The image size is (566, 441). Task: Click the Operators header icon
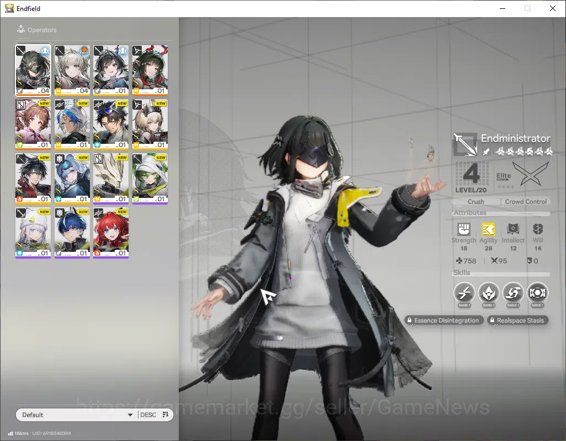(21, 29)
